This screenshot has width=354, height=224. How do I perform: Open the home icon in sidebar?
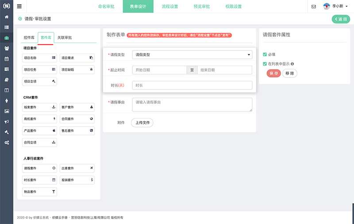tap(7, 17)
